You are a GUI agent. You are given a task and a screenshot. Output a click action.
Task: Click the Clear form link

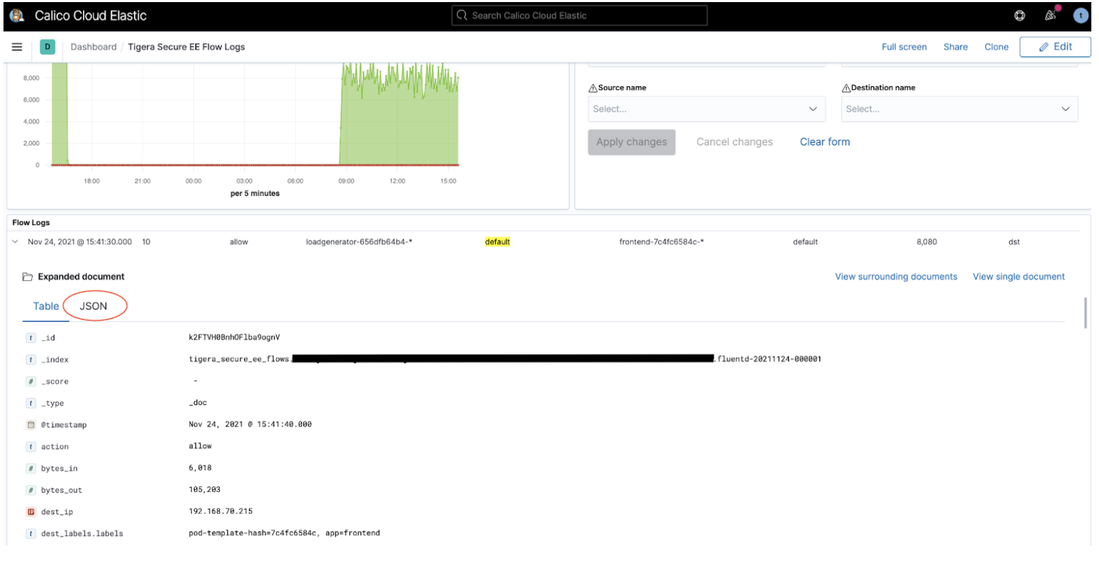(824, 141)
